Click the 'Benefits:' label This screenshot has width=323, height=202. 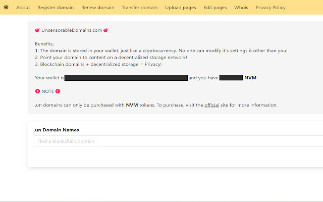coord(44,44)
